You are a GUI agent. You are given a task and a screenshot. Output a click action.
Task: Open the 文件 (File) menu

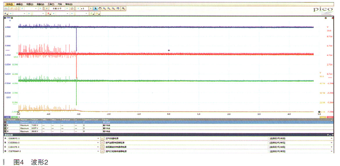click(x=9, y=4)
